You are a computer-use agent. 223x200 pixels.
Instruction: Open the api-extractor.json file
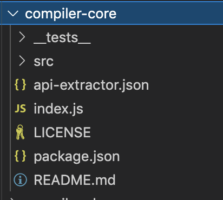point(91,85)
